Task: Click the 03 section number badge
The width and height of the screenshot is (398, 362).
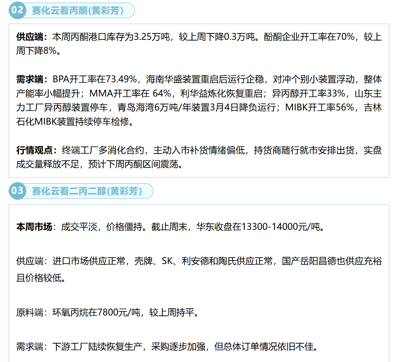Action: point(17,191)
